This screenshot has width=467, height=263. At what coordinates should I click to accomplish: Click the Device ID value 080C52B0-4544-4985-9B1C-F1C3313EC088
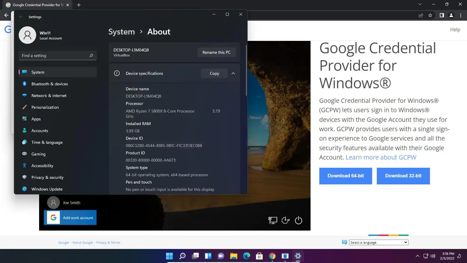point(164,146)
